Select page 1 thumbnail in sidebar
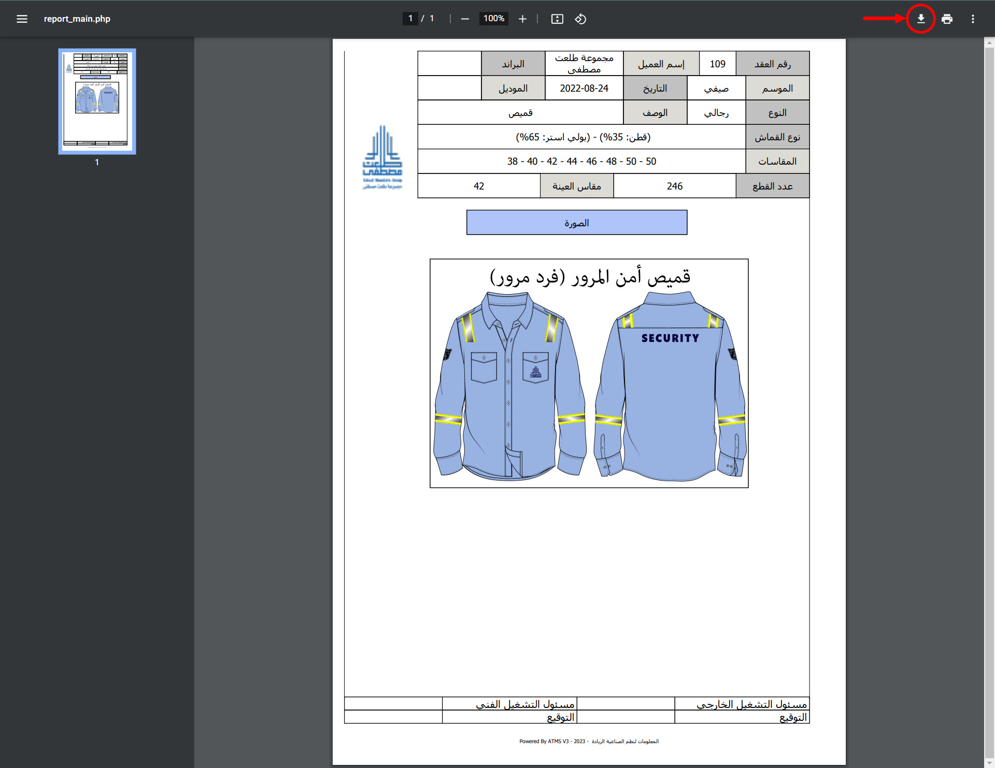 point(97,102)
